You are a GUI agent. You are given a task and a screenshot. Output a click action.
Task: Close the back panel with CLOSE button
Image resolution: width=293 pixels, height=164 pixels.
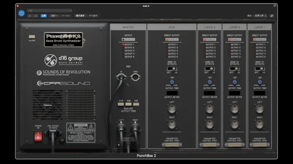point(32,37)
